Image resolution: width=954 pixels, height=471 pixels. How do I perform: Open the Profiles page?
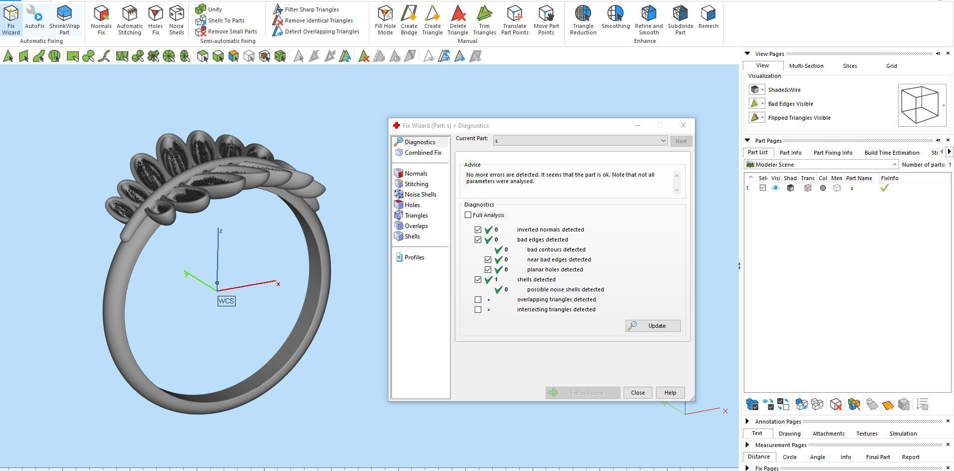click(410, 257)
